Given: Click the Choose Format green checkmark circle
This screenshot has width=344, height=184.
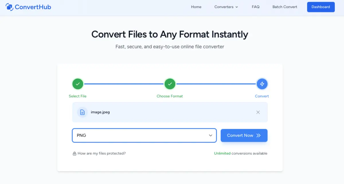Looking at the screenshot, I should pos(170,84).
